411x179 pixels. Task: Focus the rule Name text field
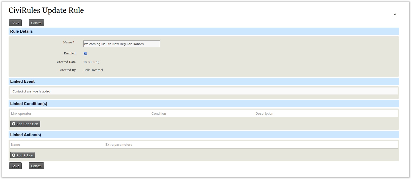point(121,44)
